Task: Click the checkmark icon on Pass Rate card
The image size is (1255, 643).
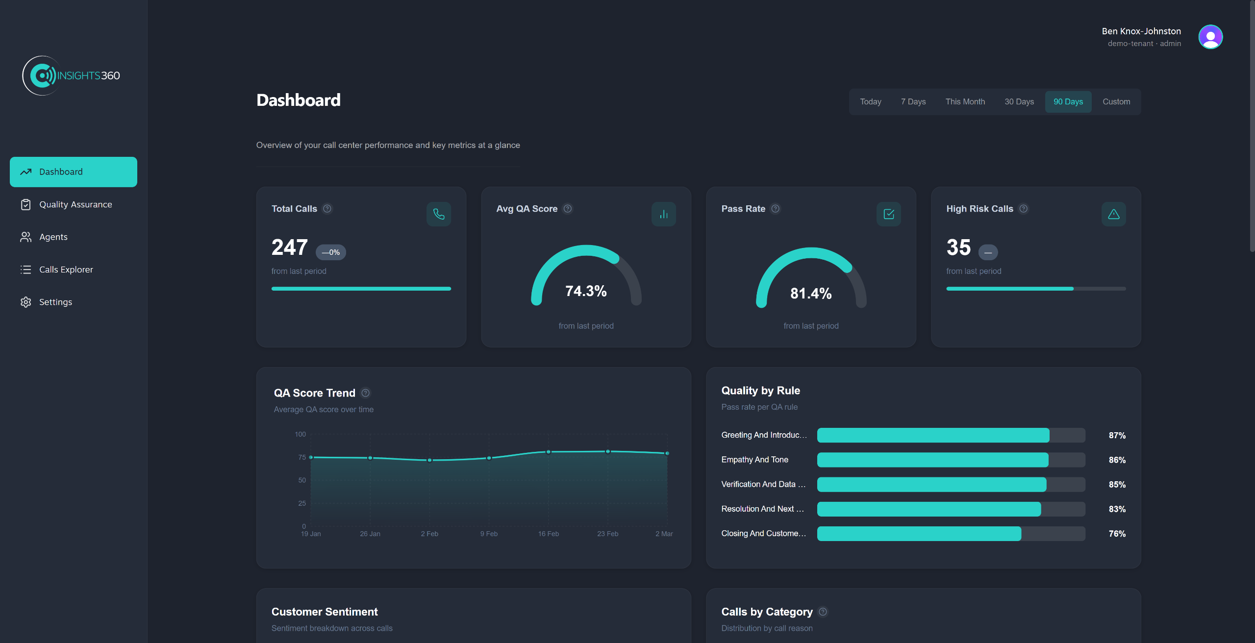Action: [888, 214]
